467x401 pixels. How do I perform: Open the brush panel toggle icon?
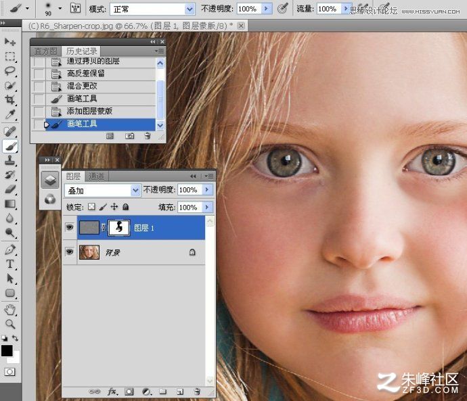coord(75,8)
